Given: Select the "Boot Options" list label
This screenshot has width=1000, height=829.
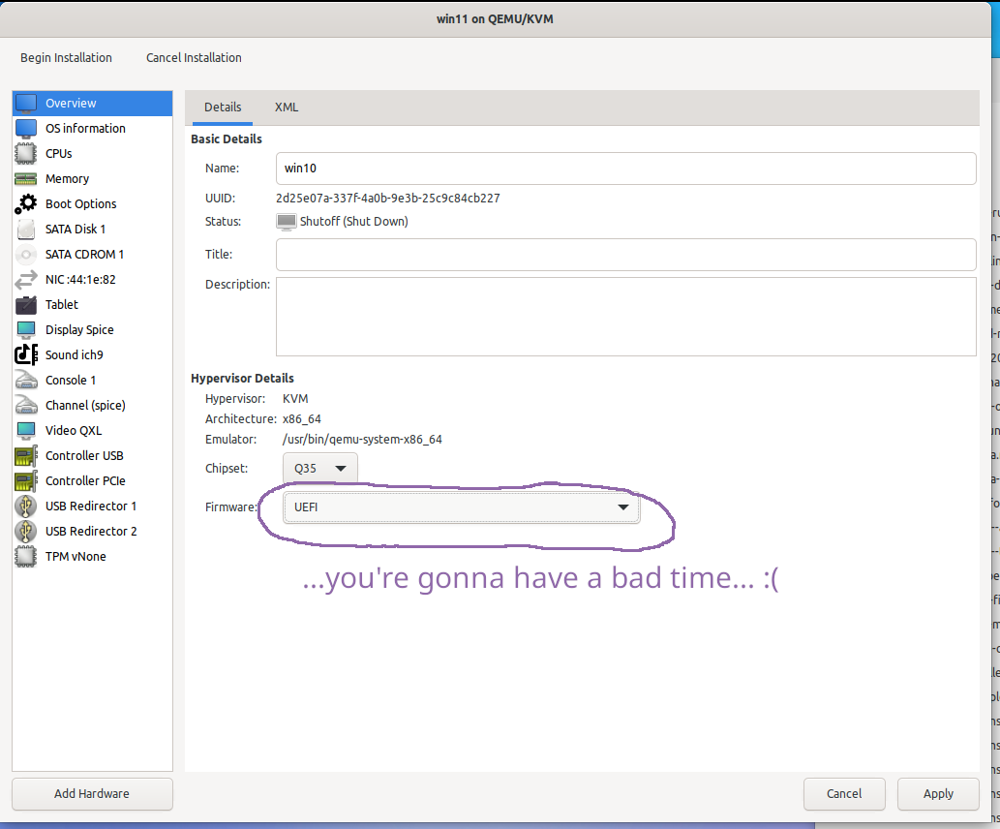Looking at the screenshot, I should pyautogui.click(x=81, y=204).
